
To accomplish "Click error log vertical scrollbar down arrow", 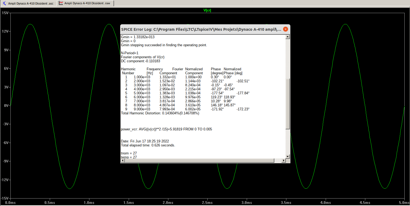I will 288,156.
